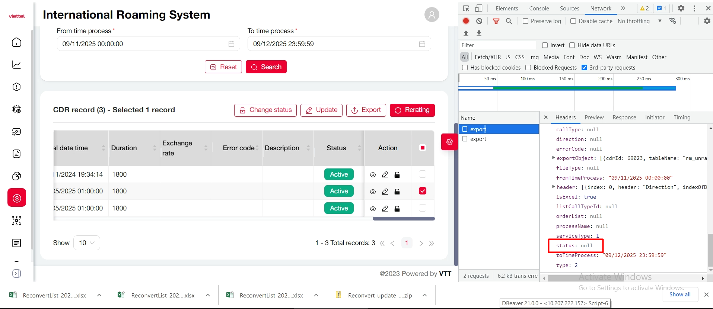Switch to the Response tab
This screenshot has width=713, height=309.
(x=624, y=118)
